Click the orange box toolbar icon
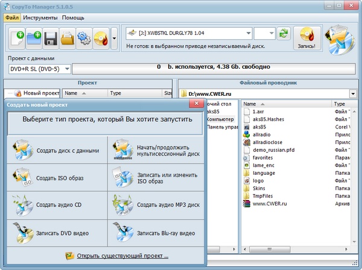362x270 pixels. (x=68, y=39)
